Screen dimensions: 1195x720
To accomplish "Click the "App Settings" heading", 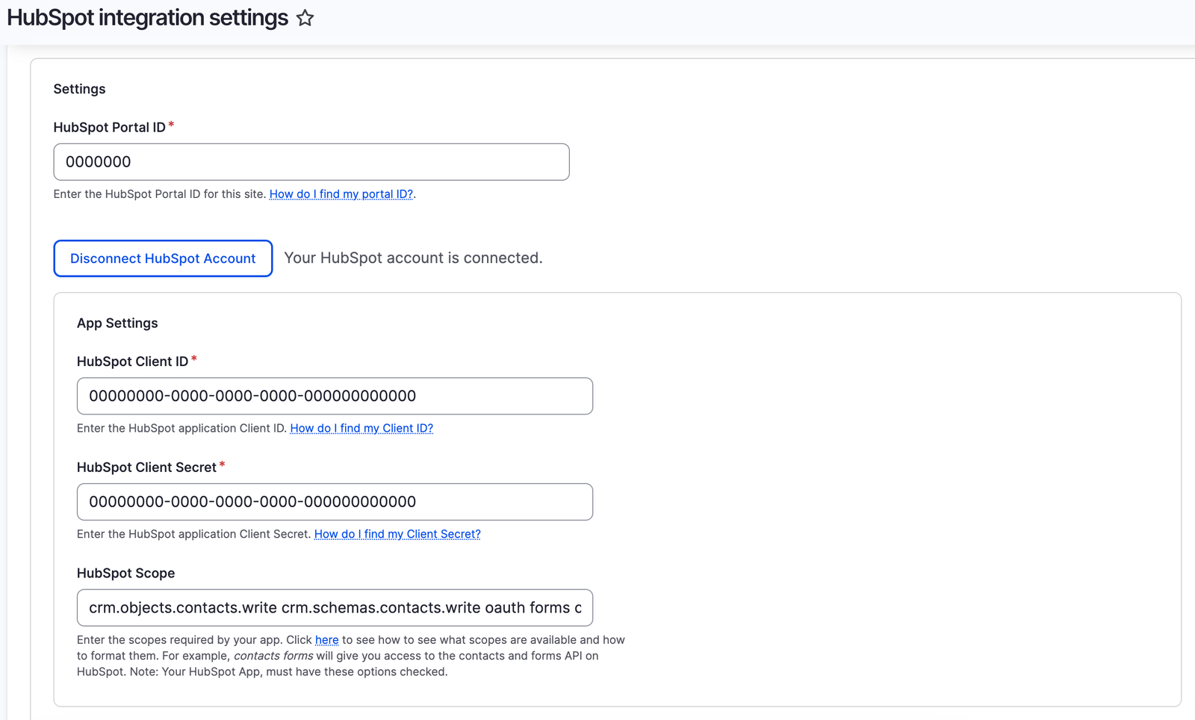I will point(117,323).
